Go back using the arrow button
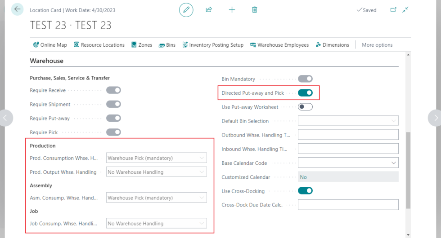The height and width of the screenshot is (238, 441). pos(17,9)
